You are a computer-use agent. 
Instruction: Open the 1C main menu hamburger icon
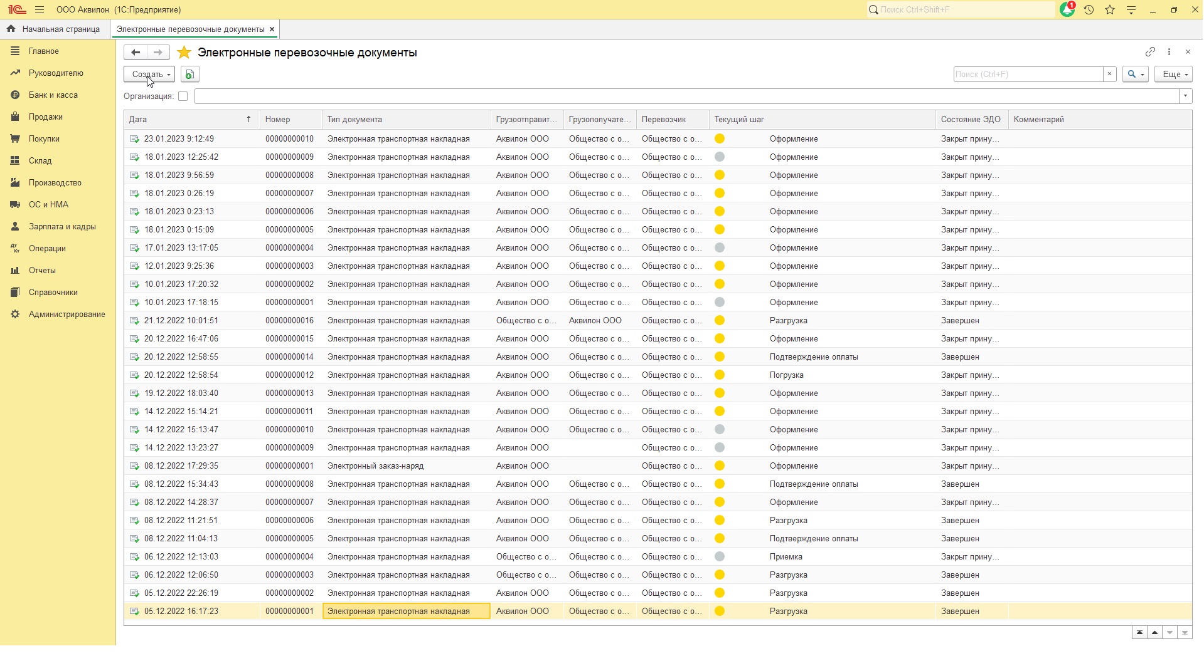40,10
